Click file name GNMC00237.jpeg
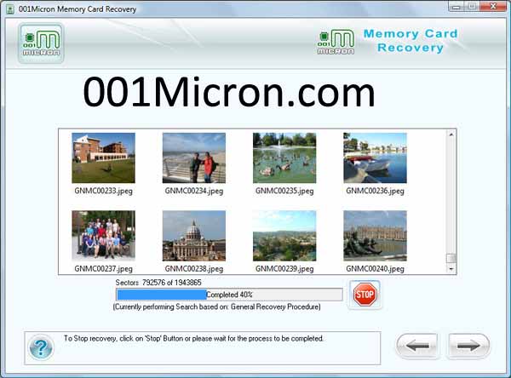Screen dimensions: 511x378 [x=103, y=269]
